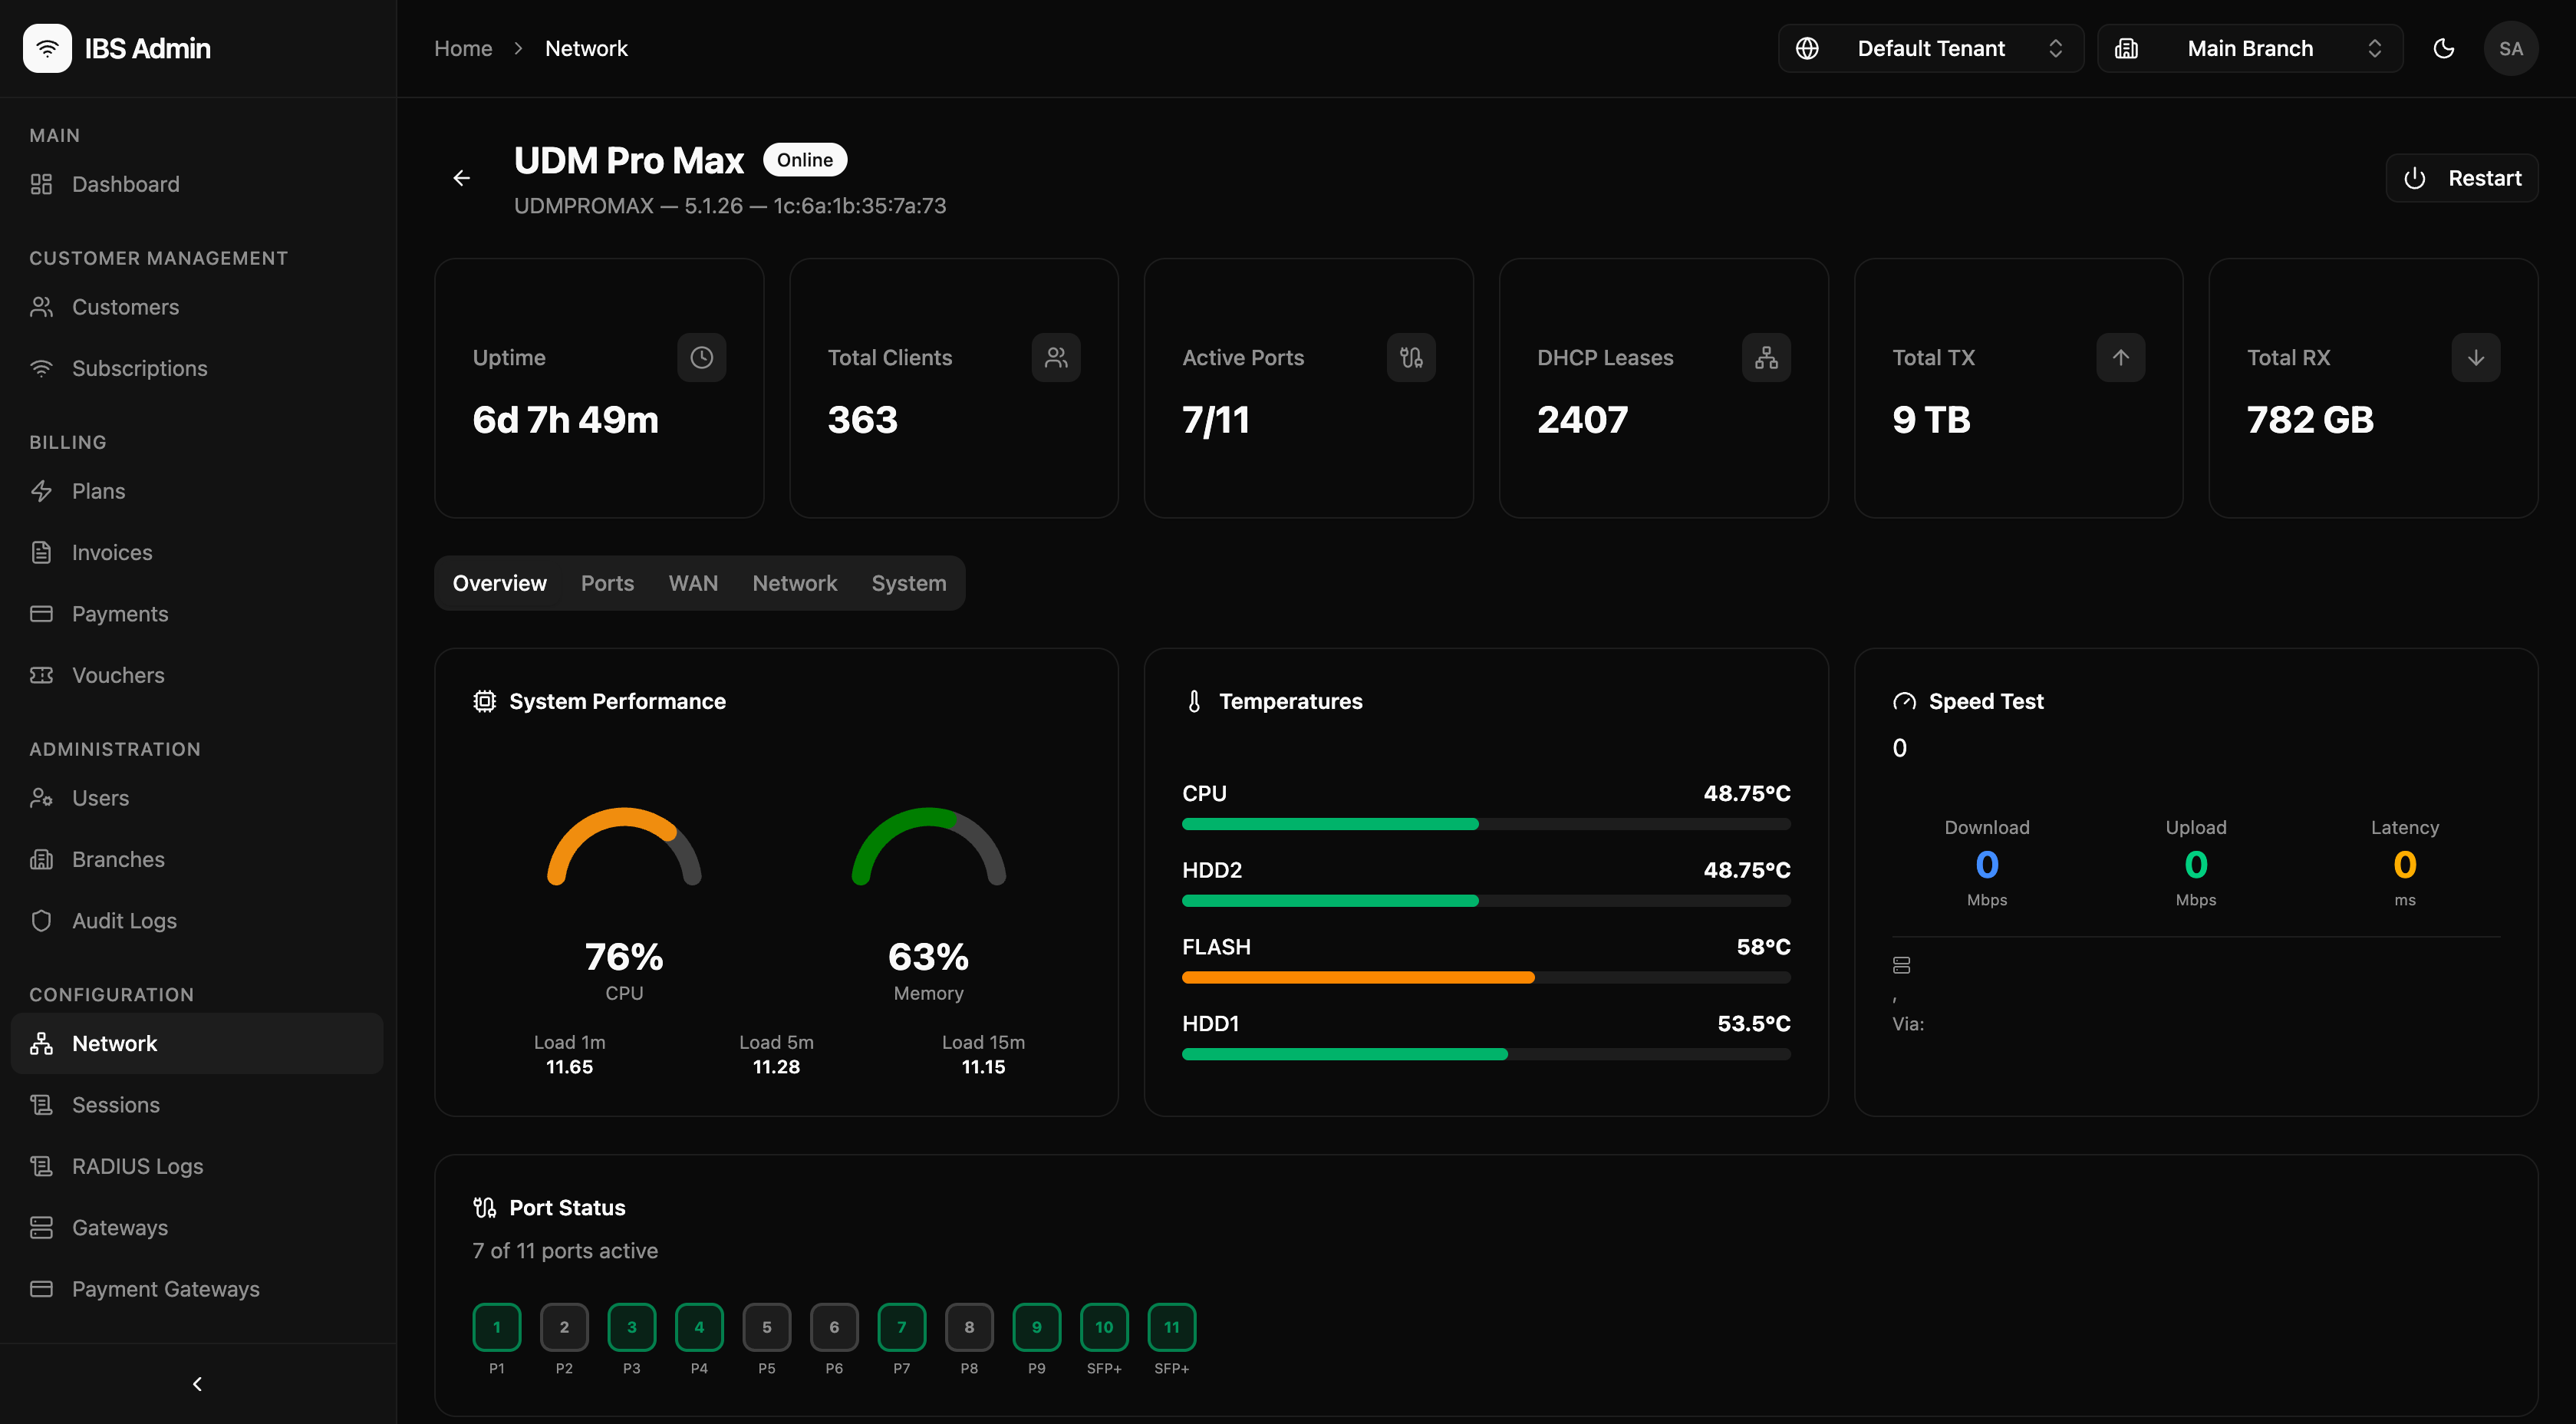
Task: Open Users in the sidebar
Action: tap(197, 798)
